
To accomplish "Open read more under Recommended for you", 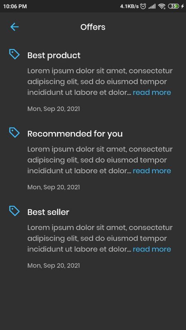I will 152,171.
